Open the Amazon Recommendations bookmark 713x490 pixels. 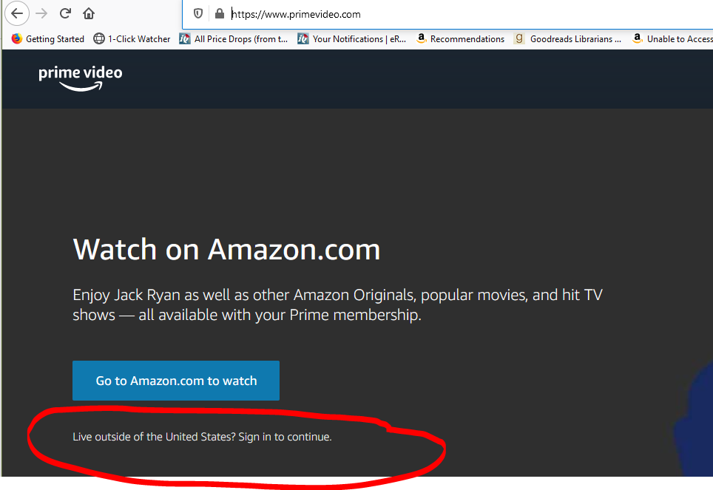tap(460, 39)
